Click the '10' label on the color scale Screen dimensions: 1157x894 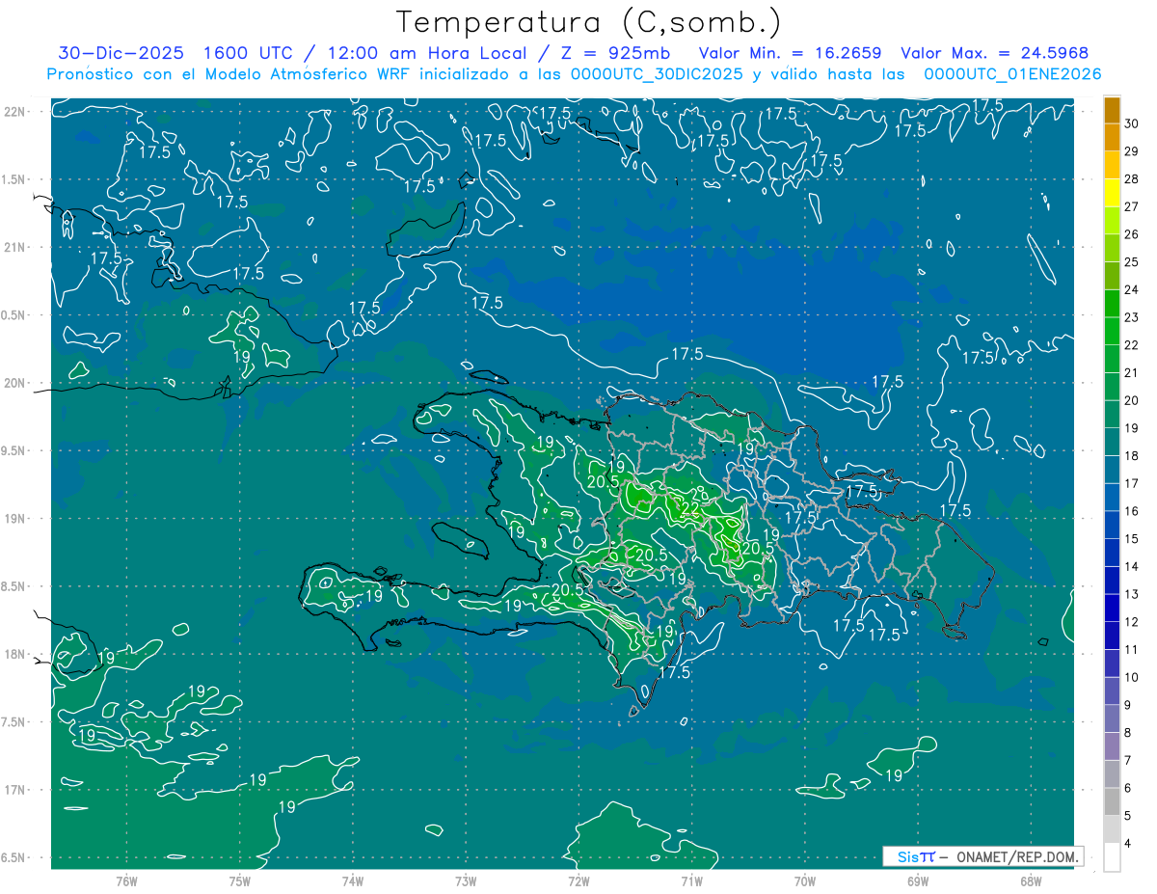click(1132, 677)
